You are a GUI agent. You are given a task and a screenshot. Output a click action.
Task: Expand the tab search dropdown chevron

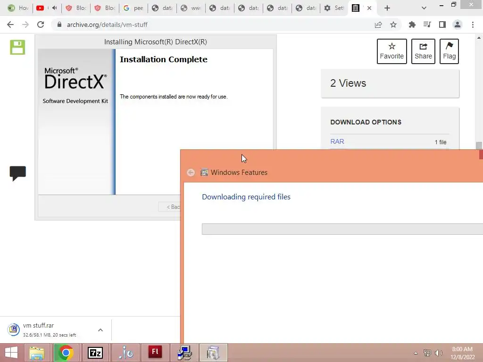(x=424, y=8)
